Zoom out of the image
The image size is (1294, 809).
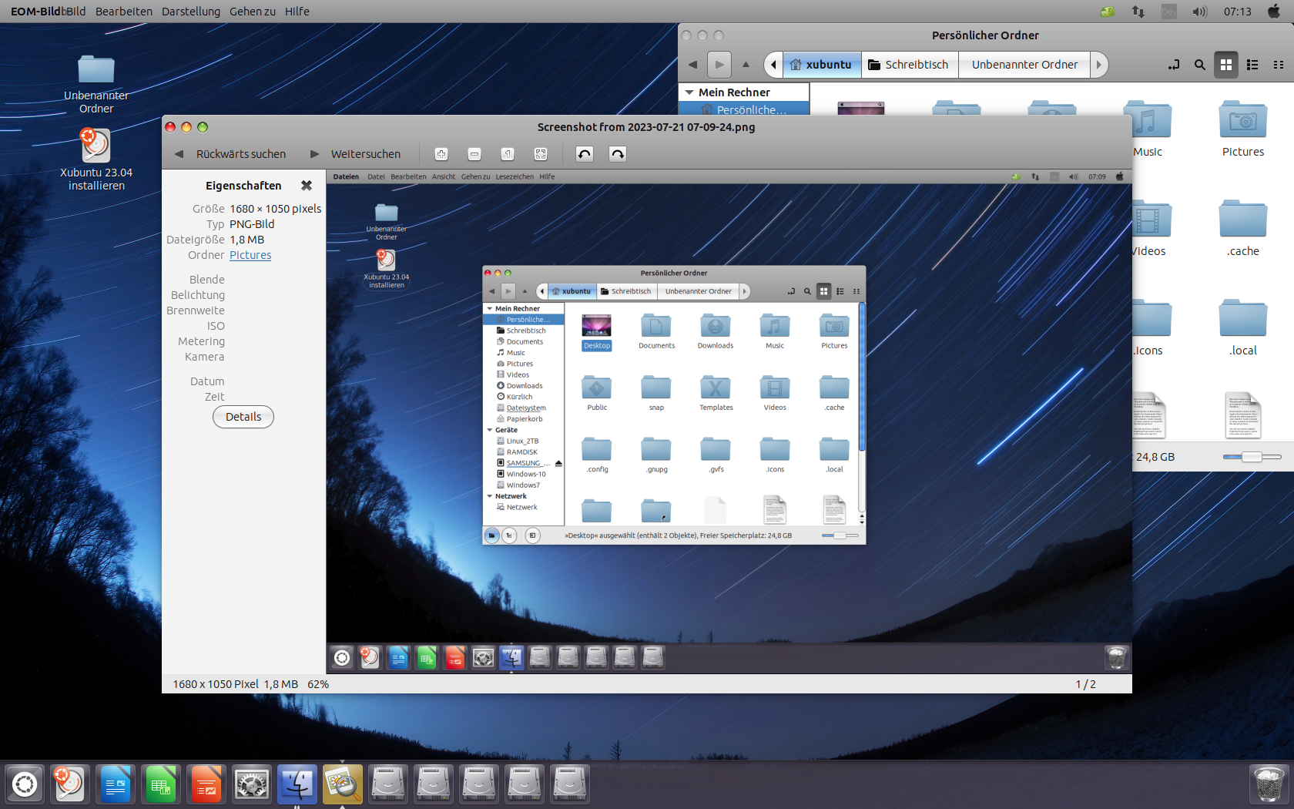pos(474,154)
